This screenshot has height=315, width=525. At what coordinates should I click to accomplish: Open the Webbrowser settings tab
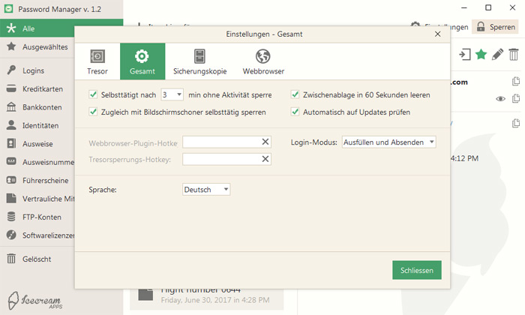pyautogui.click(x=263, y=61)
